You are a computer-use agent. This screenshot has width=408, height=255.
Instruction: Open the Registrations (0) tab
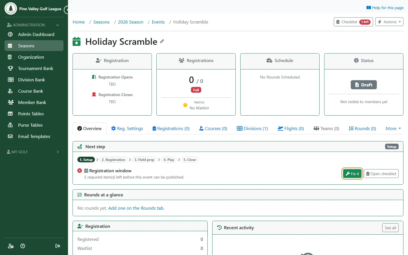(171, 128)
